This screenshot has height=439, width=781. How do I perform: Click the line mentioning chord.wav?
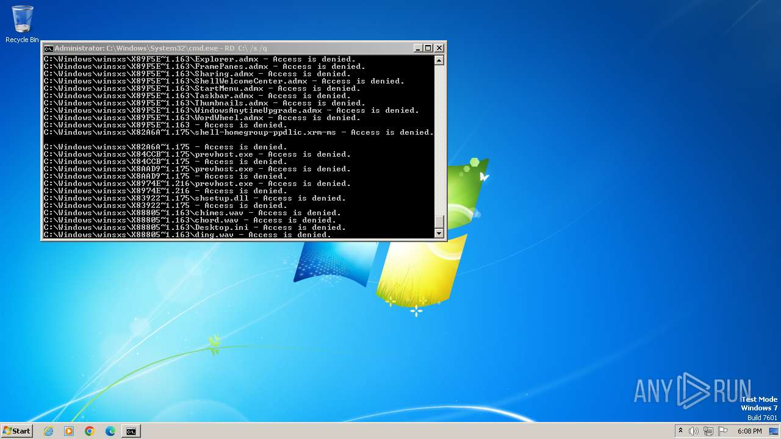[190, 220]
